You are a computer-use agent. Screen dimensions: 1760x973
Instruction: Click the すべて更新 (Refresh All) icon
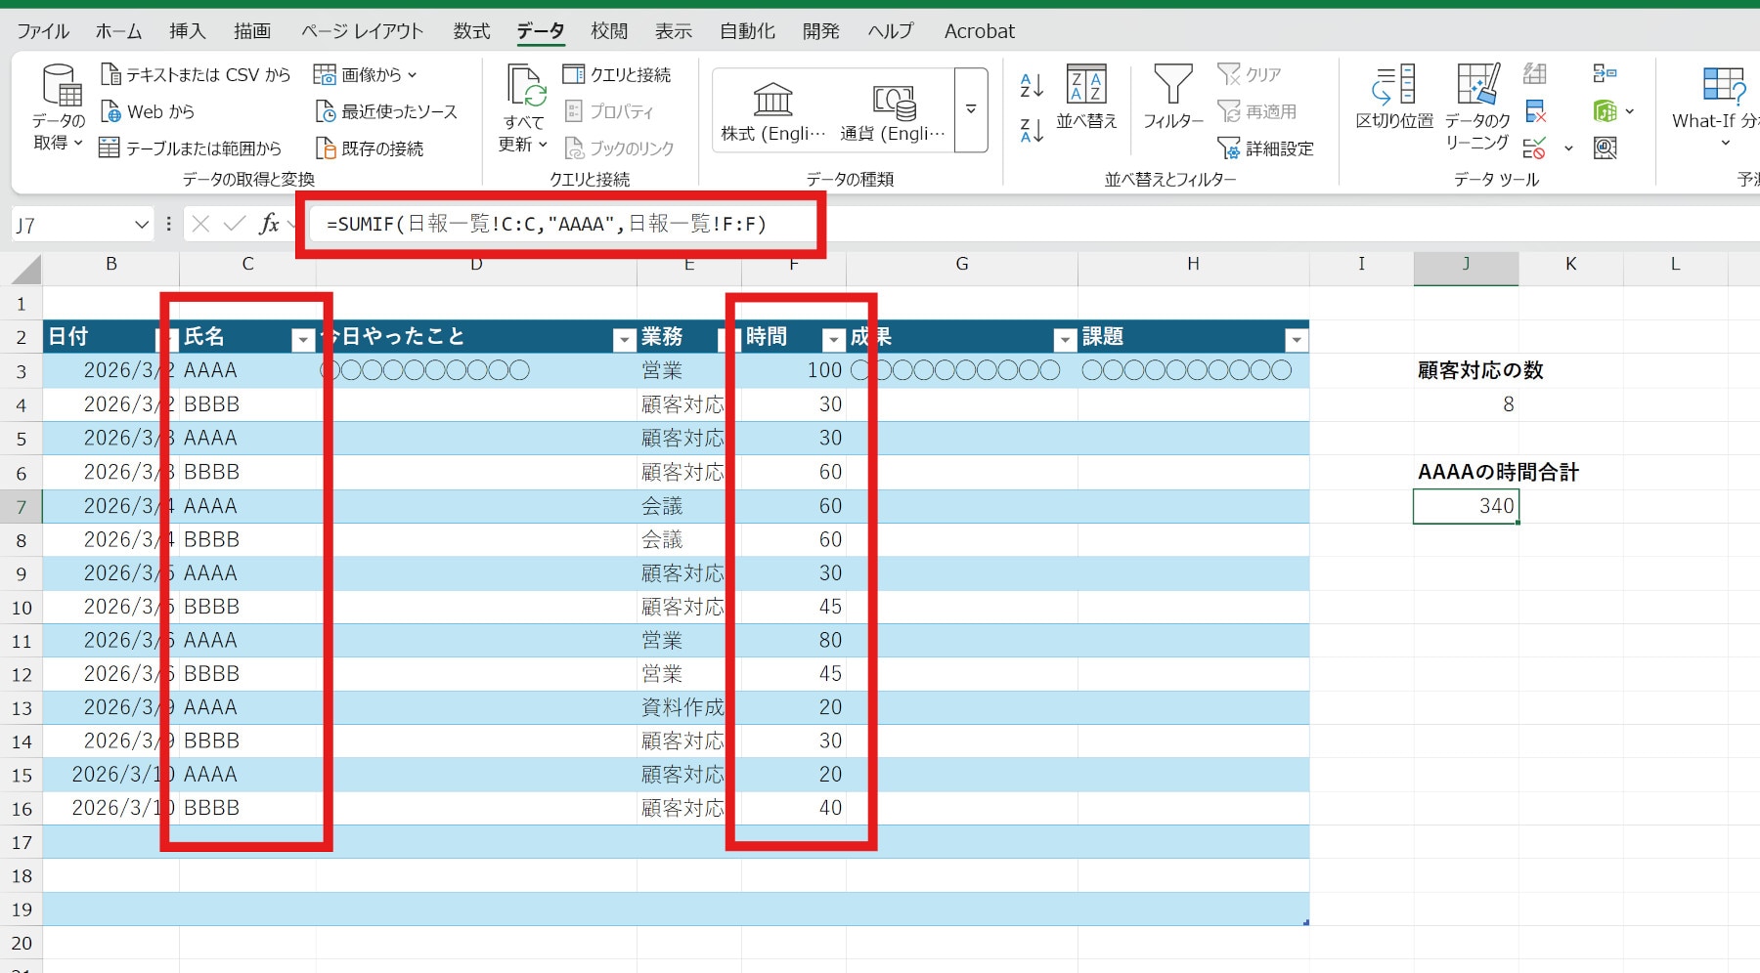526,86
